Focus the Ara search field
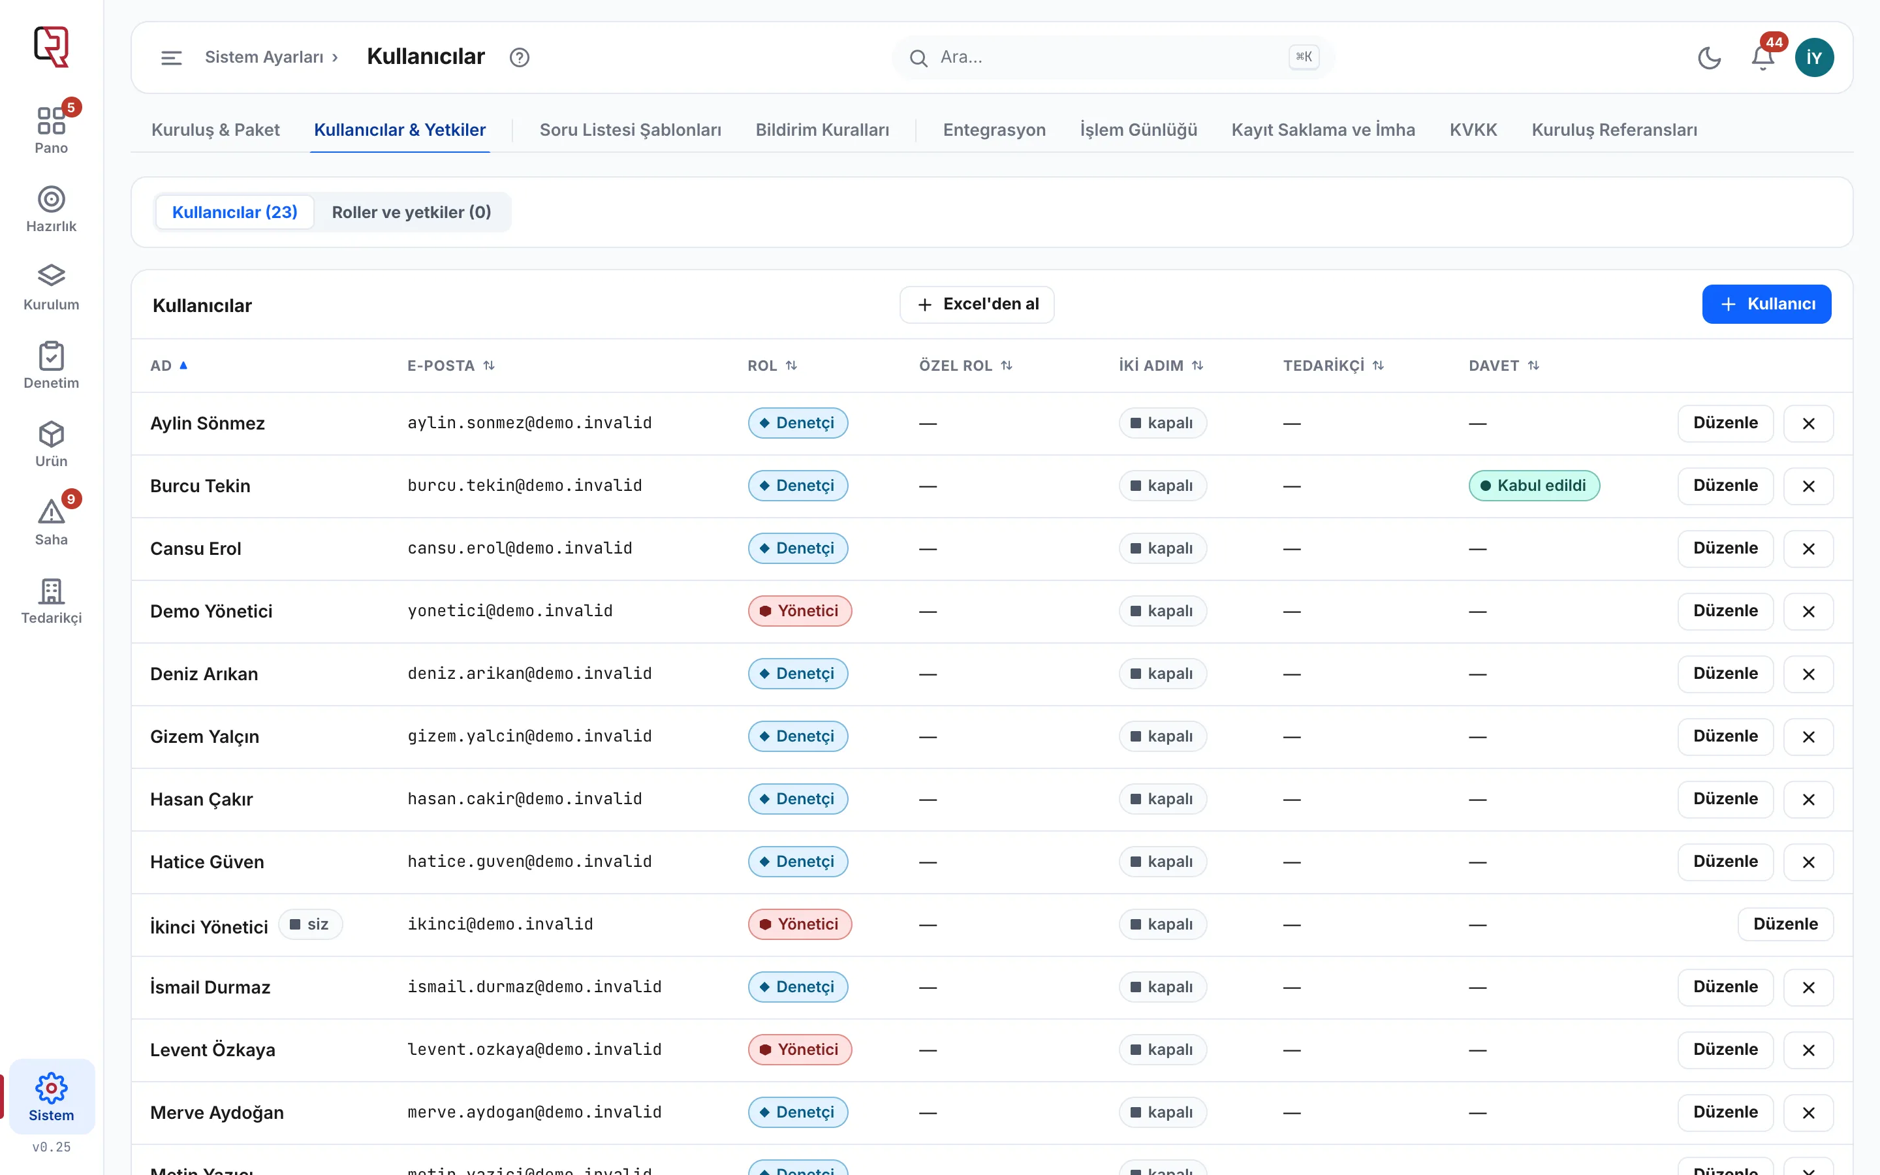Image resolution: width=1880 pixels, height=1175 pixels. (x=1112, y=57)
